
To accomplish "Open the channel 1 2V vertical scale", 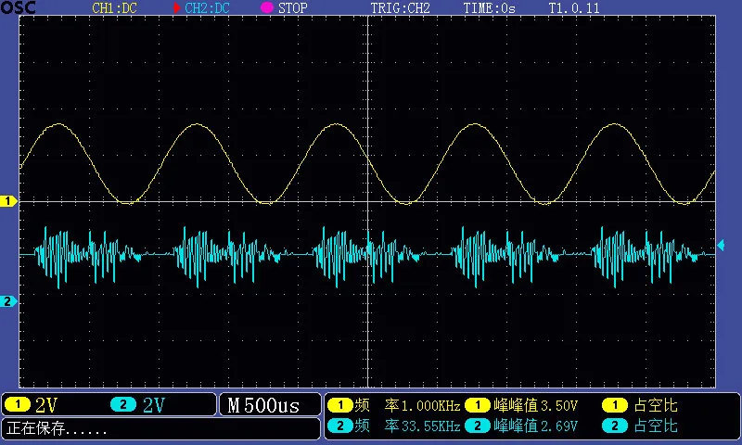I will click(46, 405).
